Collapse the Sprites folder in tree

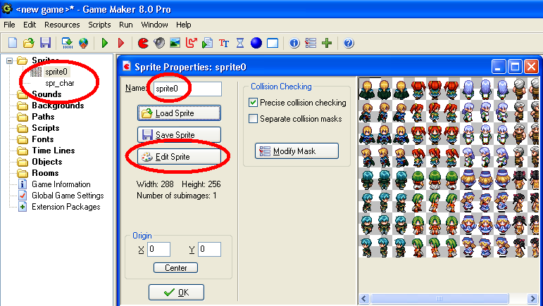click(9, 61)
